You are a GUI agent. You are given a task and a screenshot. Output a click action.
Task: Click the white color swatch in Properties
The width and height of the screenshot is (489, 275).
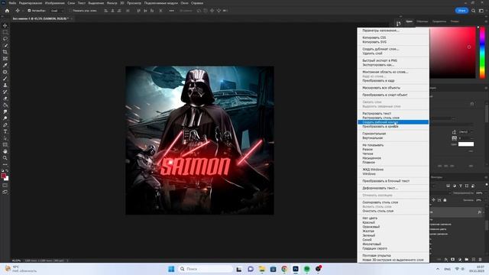(466, 144)
